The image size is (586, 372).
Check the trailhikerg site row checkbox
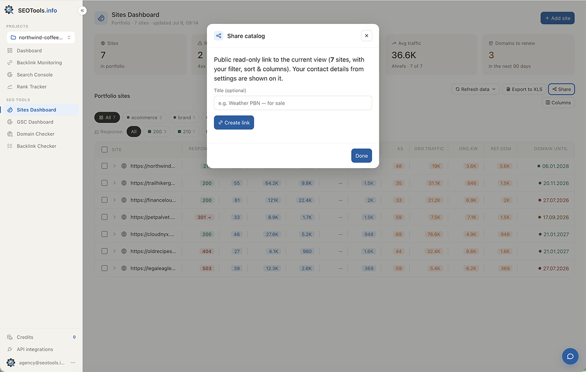tap(105, 183)
